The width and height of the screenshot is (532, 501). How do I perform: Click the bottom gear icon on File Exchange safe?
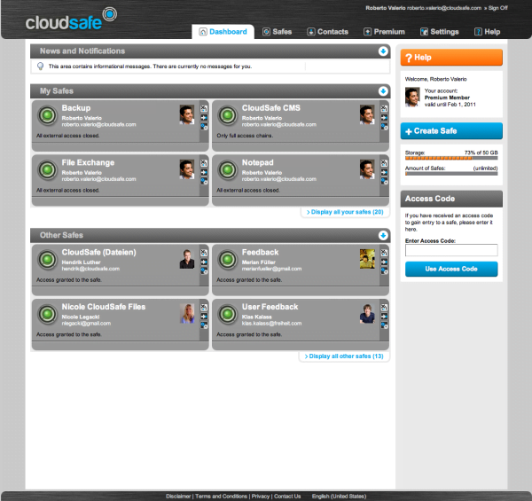click(204, 181)
